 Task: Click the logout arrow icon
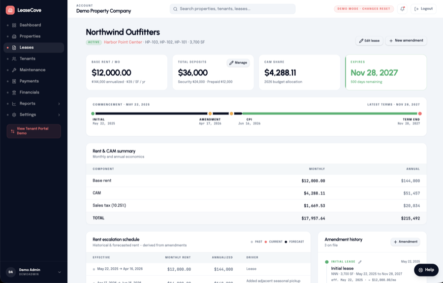[416, 9]
